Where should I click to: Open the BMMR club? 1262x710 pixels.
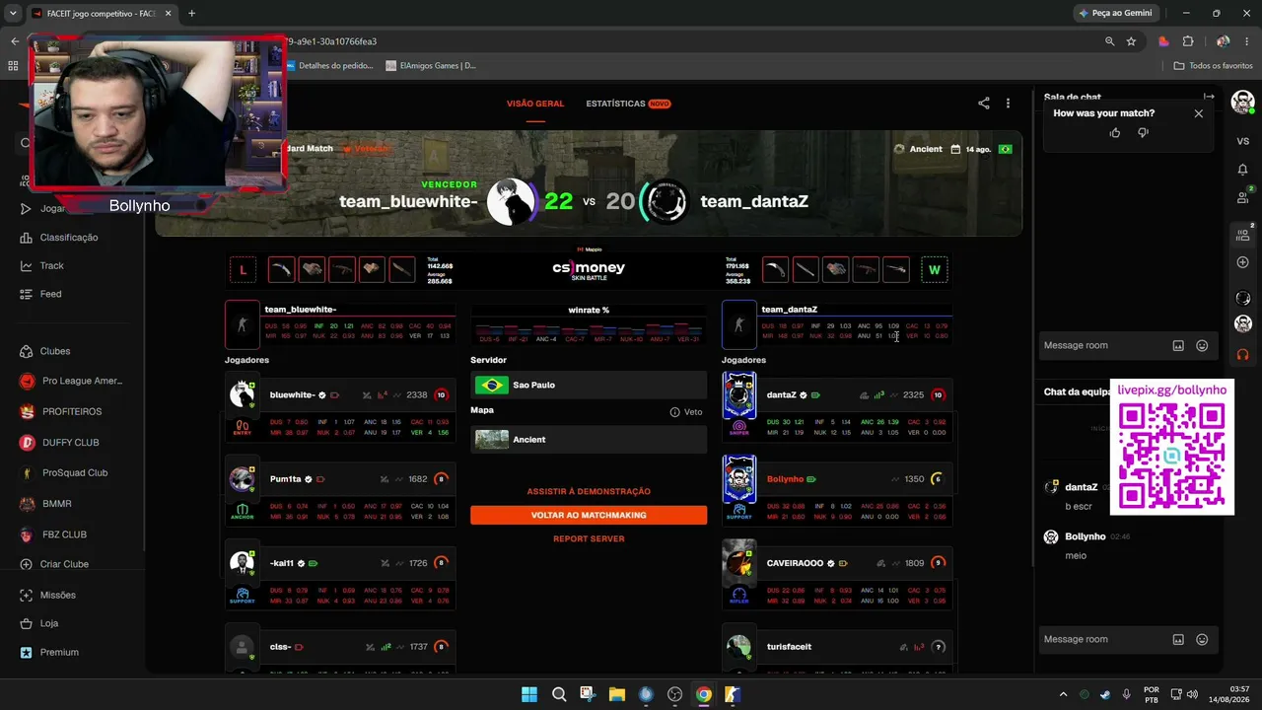[x=56, y=504]
